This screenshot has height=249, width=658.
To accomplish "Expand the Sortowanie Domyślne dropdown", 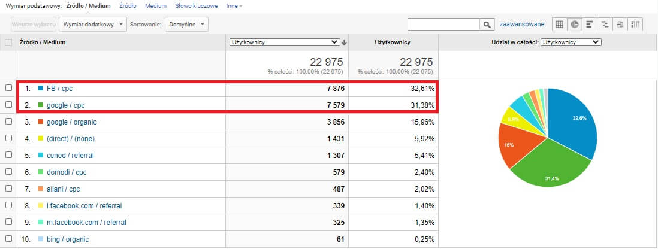I will 186,25.
